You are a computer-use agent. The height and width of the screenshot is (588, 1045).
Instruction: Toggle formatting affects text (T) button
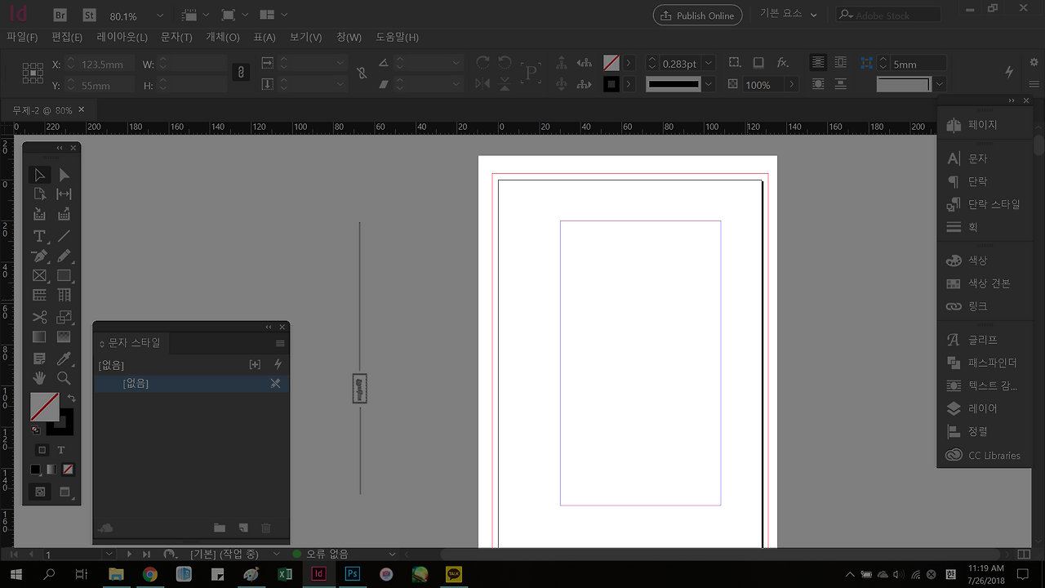click(61, 450)
